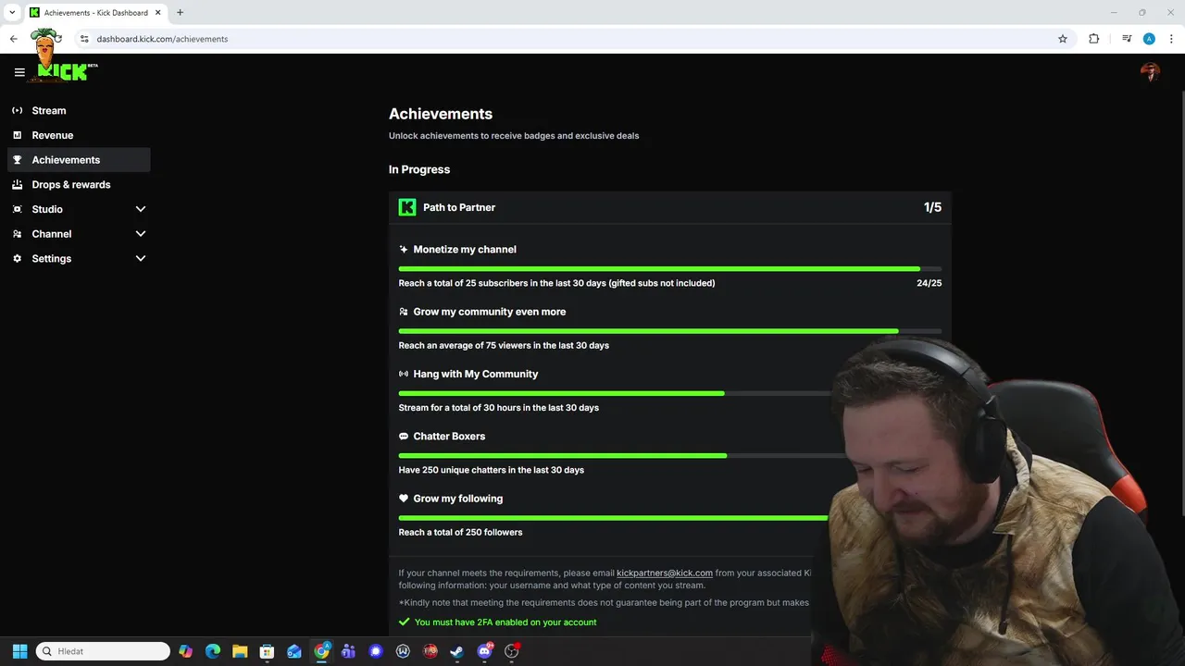
Task: Select the Settings sidebar label
Action: click(52, 258)
